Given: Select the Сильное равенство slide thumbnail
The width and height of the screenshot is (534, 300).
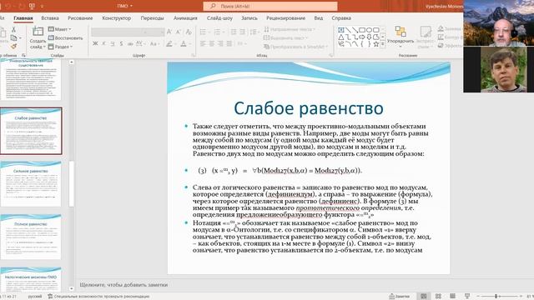Looking at the screenshot, I should click(31, 183).
